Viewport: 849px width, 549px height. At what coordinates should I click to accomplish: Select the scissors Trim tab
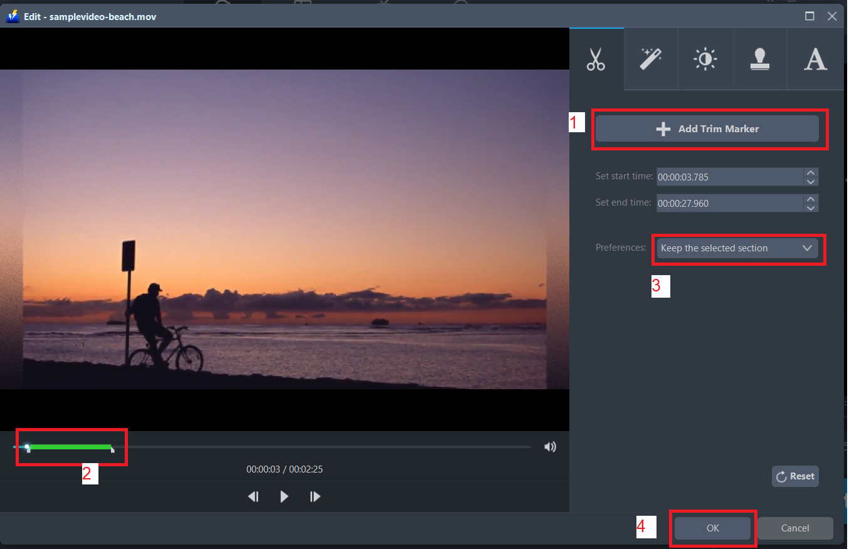(596, 58)
